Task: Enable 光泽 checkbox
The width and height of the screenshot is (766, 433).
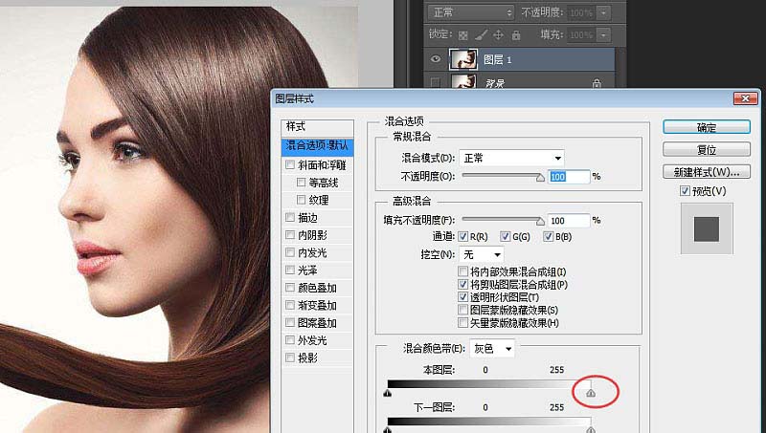Action: pyautogui.click(x=290, y=271)
